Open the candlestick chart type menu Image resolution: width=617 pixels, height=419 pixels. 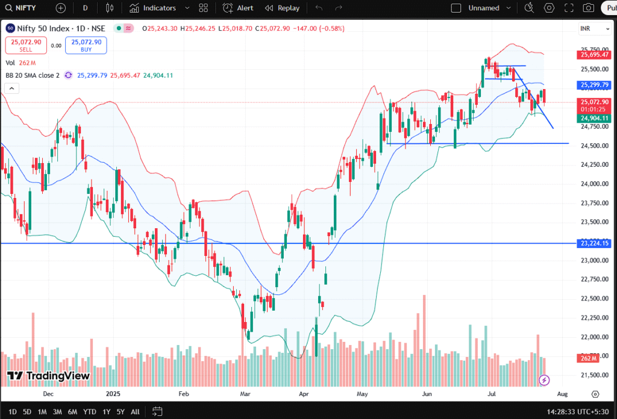click(x=110, y=8)
